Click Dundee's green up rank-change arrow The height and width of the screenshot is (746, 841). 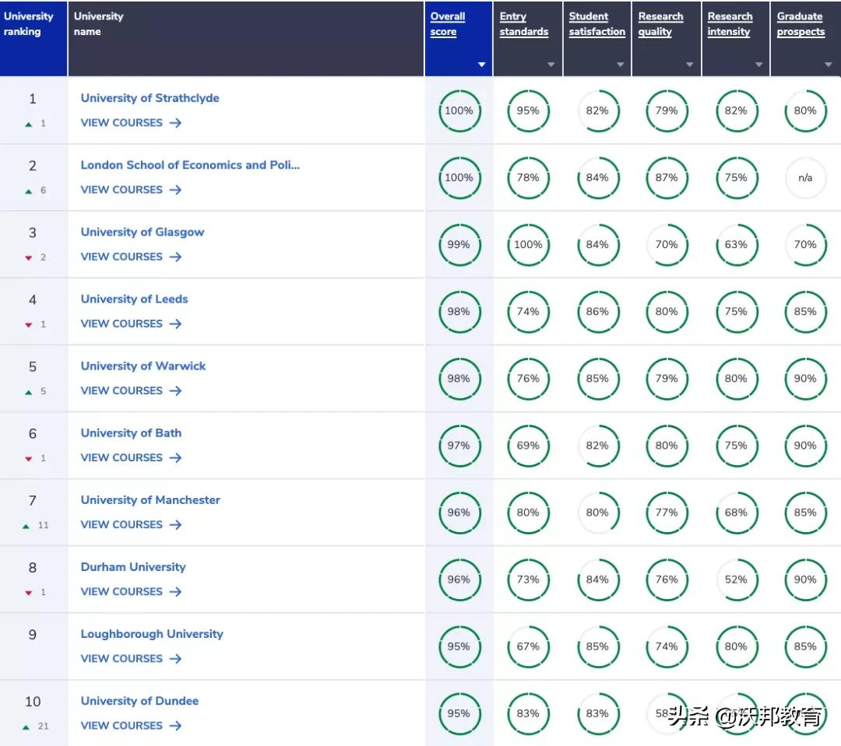tap(26, 727)
